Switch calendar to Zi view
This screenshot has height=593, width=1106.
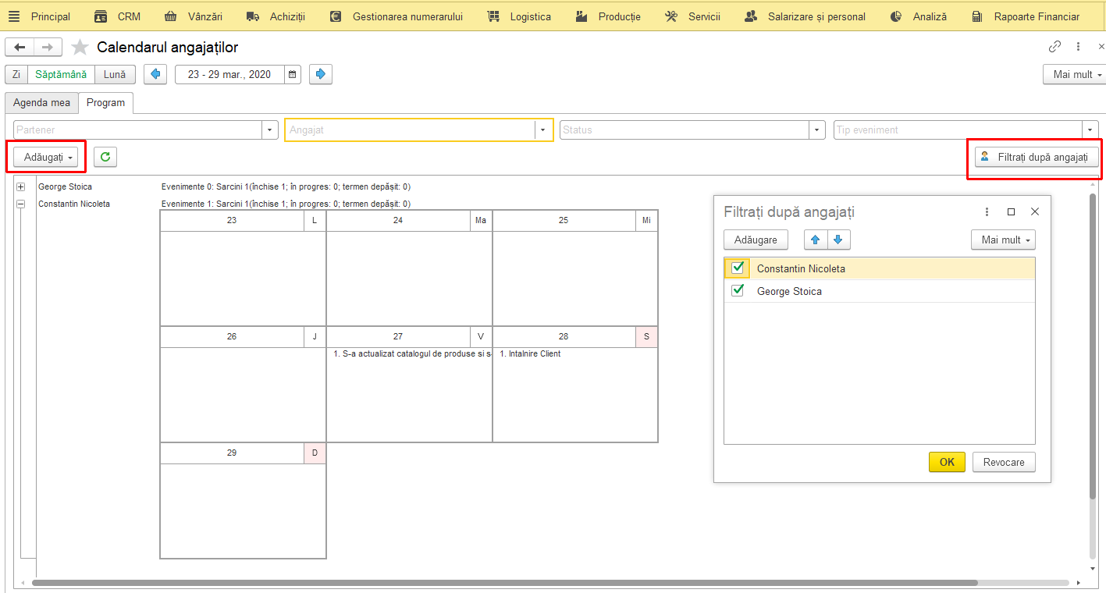[16, 74]
